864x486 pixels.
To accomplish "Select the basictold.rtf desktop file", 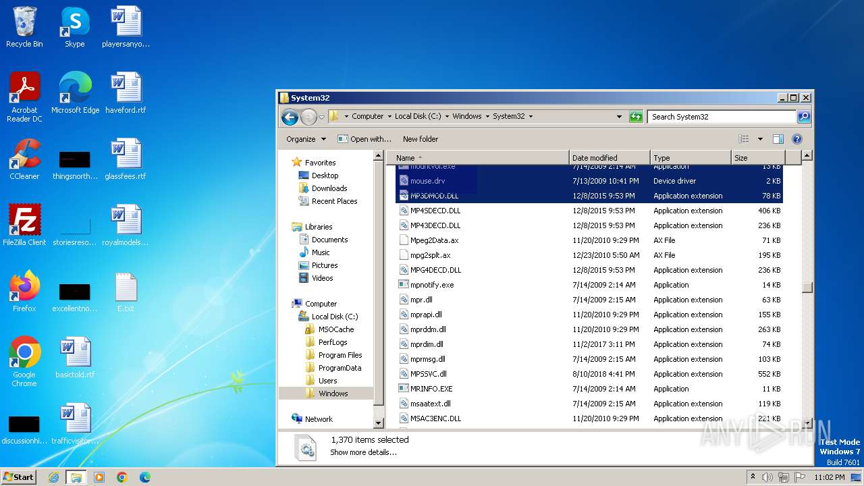I will pos(75,358).
